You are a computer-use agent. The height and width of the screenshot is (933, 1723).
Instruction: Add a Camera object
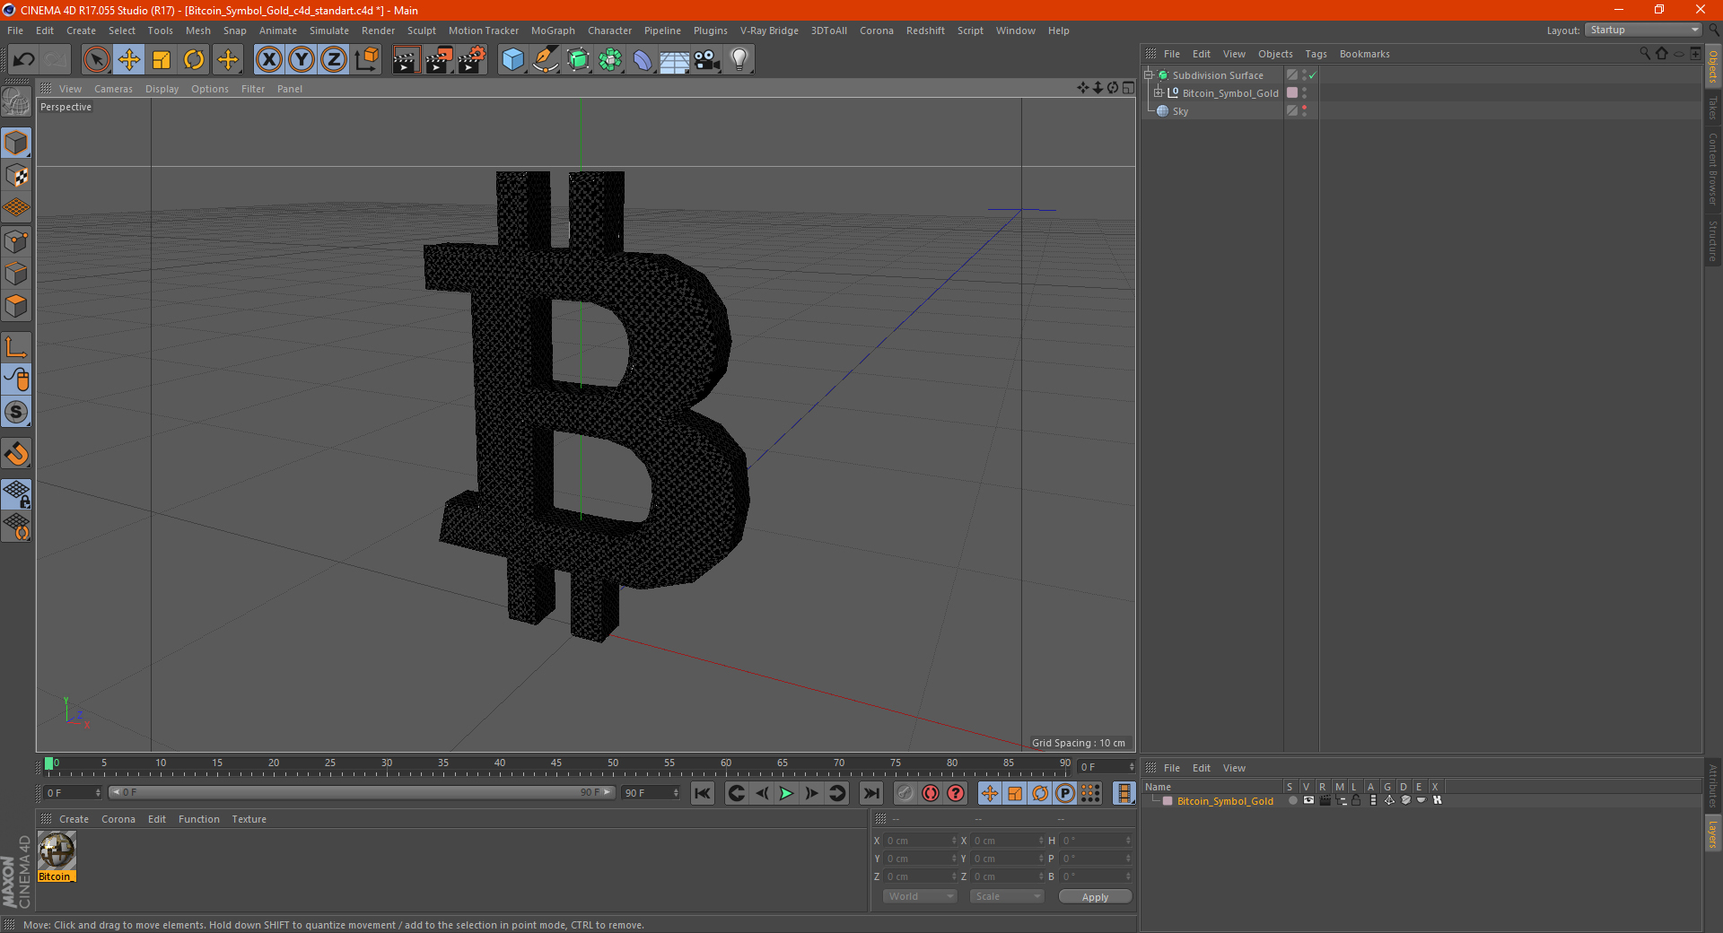coord(707,60)
